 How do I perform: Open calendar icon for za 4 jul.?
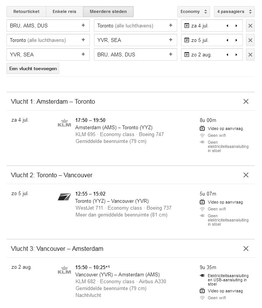click(187, 26)
